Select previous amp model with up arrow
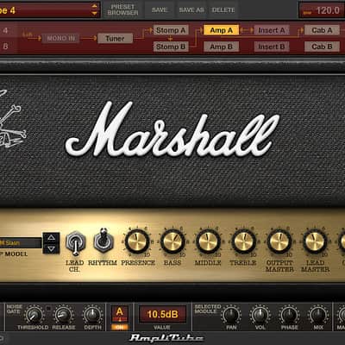345x345 pixels. coord(51,237)
